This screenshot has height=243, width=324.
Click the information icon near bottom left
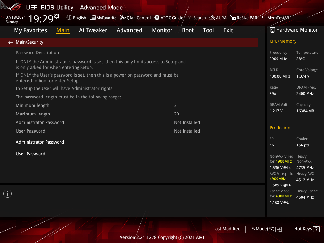(x=7, y=193)
